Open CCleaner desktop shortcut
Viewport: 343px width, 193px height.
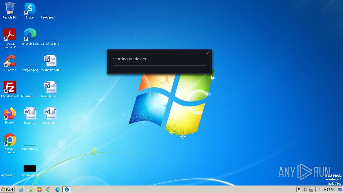pos(10,63)
